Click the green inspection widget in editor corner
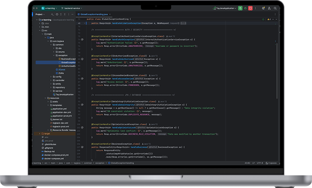The image size is (312, 188). tap(263, 19)
